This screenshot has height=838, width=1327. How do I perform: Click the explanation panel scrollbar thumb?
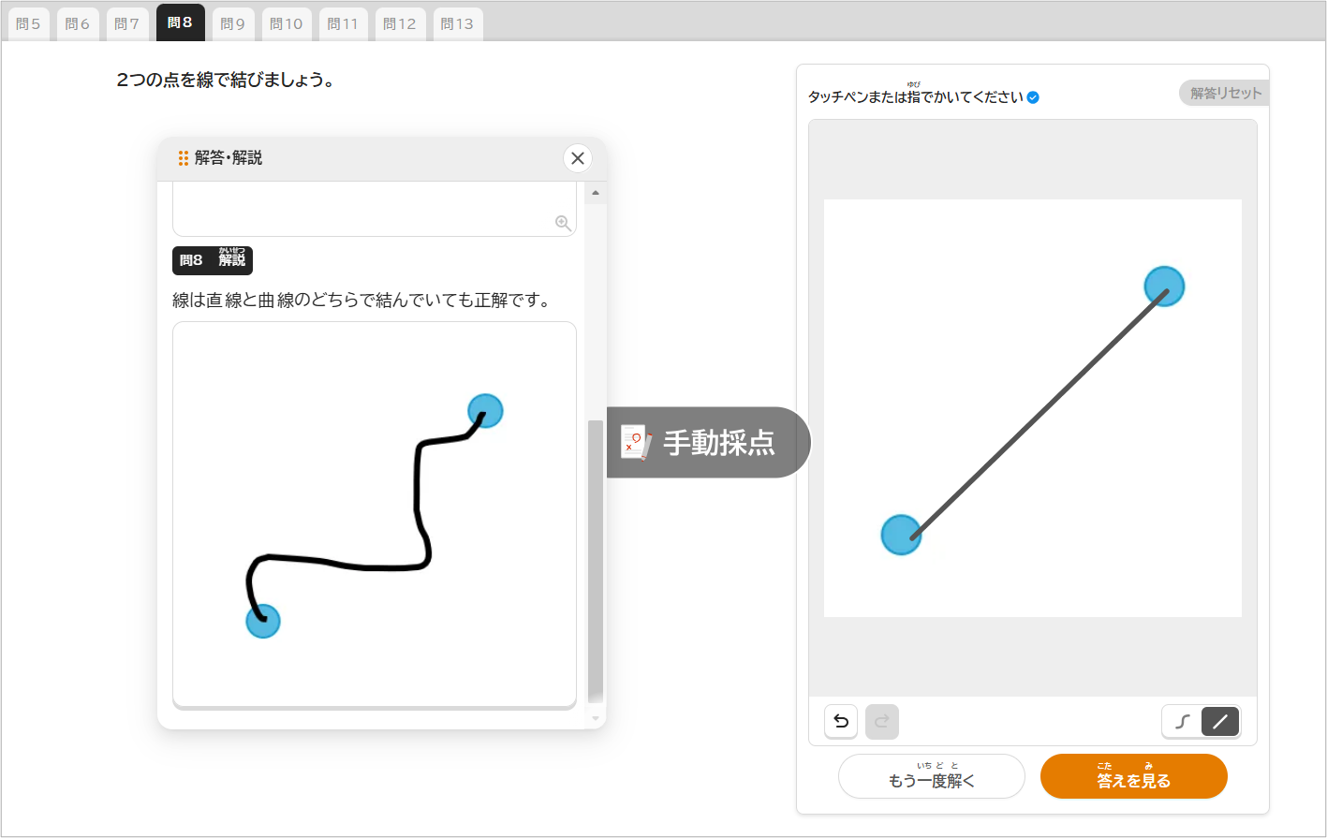(595, 560)
